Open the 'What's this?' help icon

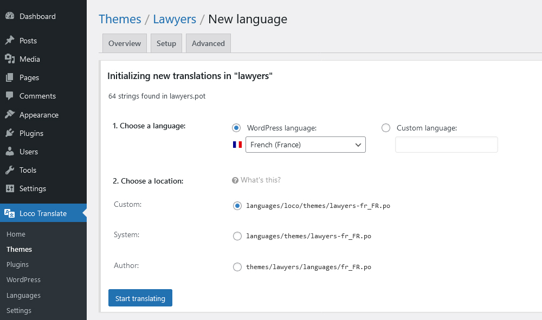235,180
